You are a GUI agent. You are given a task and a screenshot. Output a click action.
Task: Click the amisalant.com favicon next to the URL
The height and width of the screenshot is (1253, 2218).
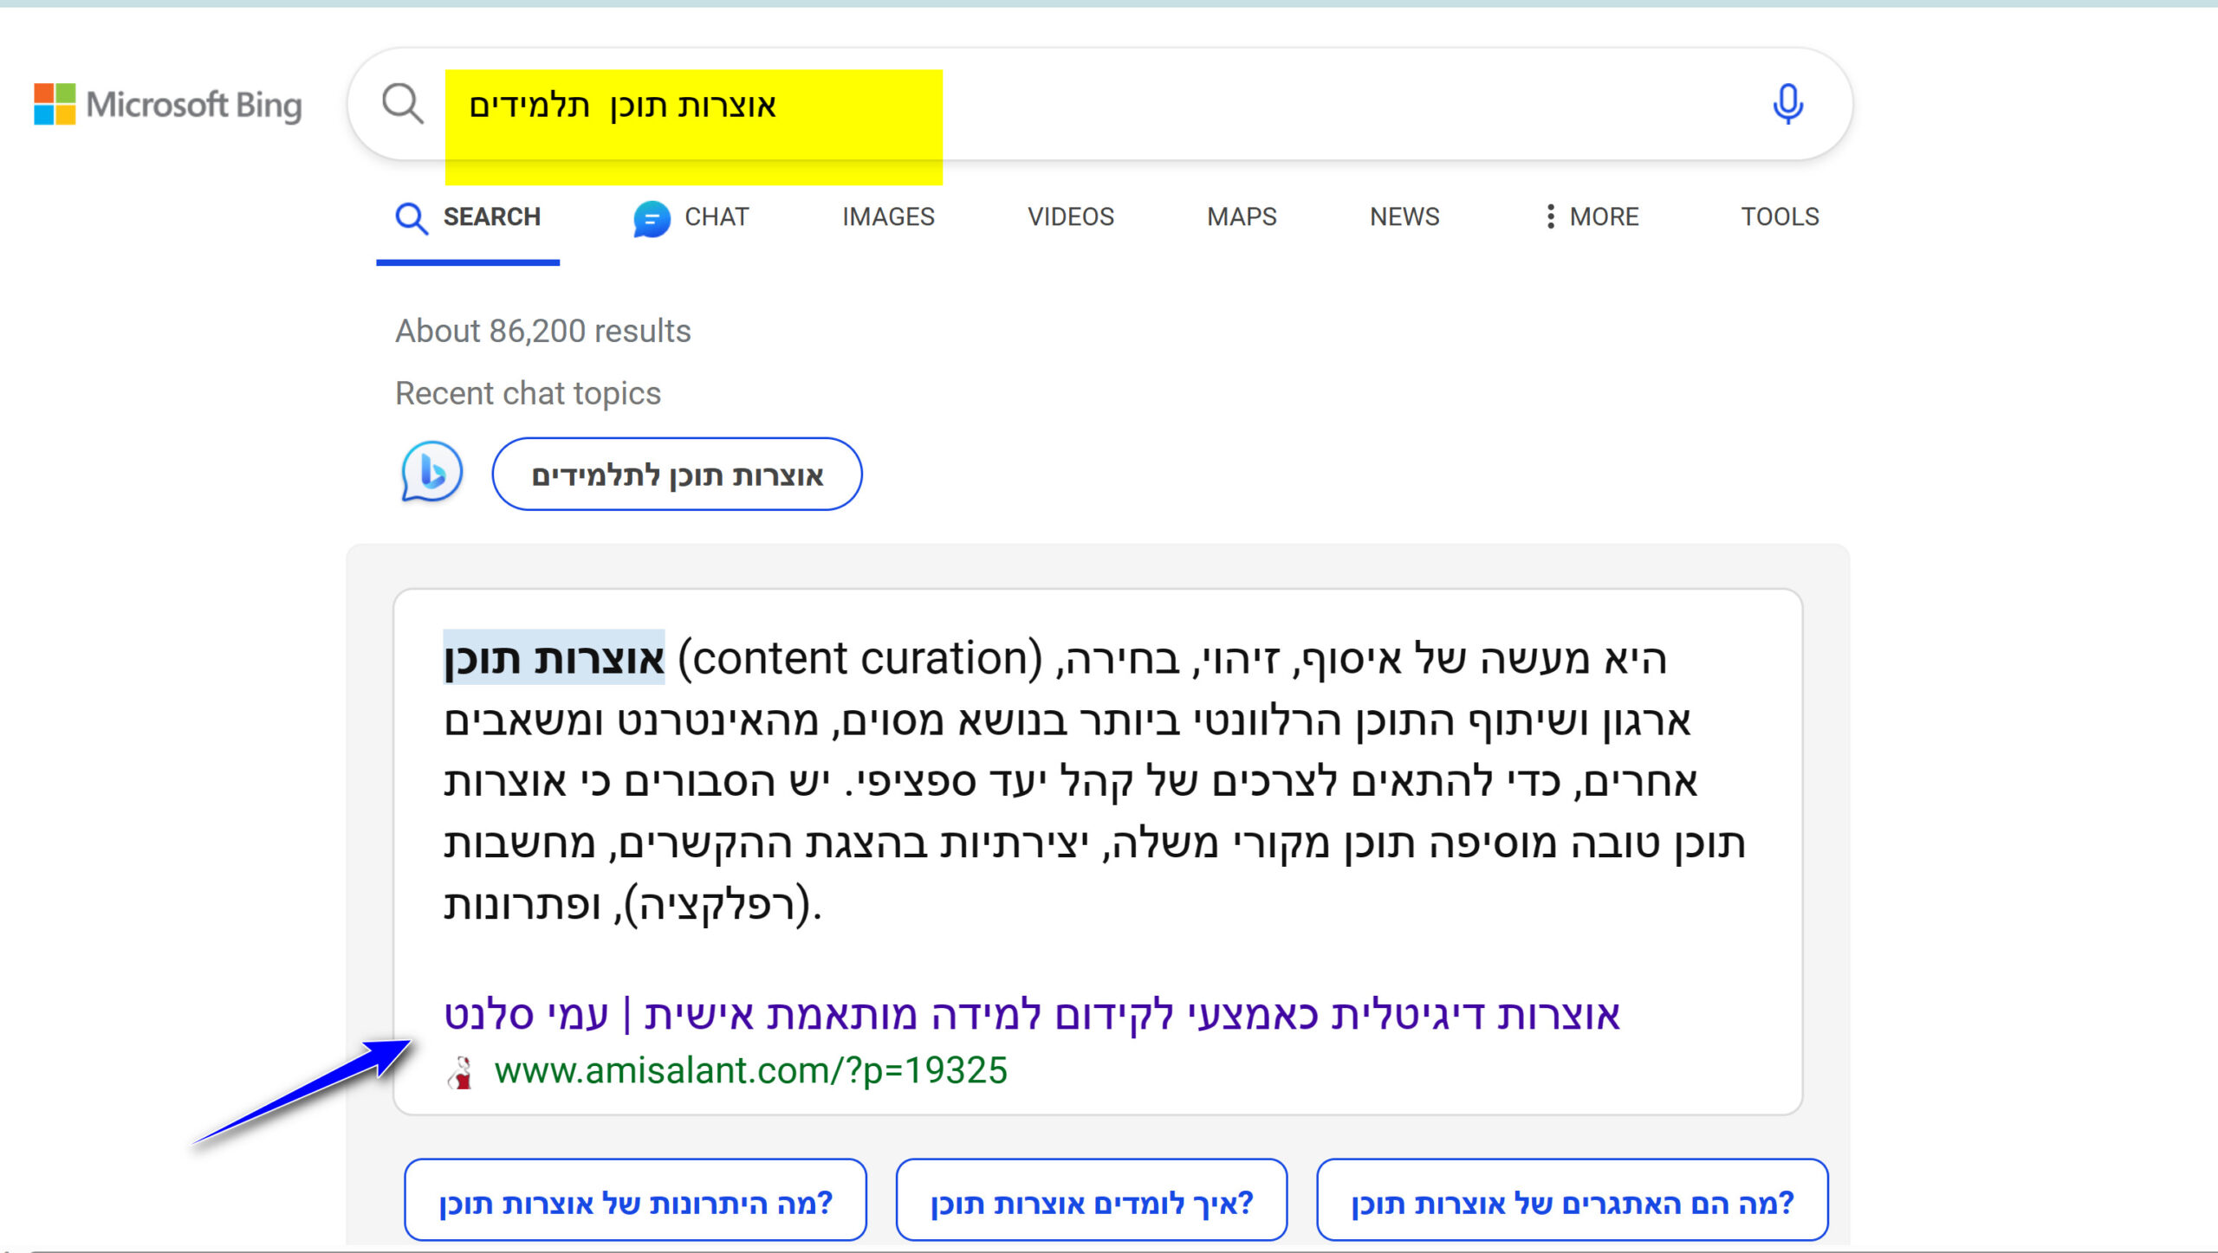461,1072
